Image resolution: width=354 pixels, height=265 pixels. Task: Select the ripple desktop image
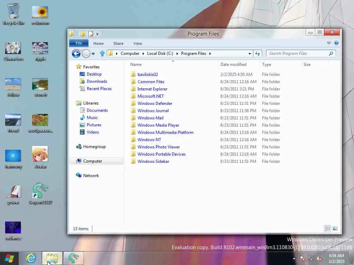pyautogui.click(x=40, y=51)
